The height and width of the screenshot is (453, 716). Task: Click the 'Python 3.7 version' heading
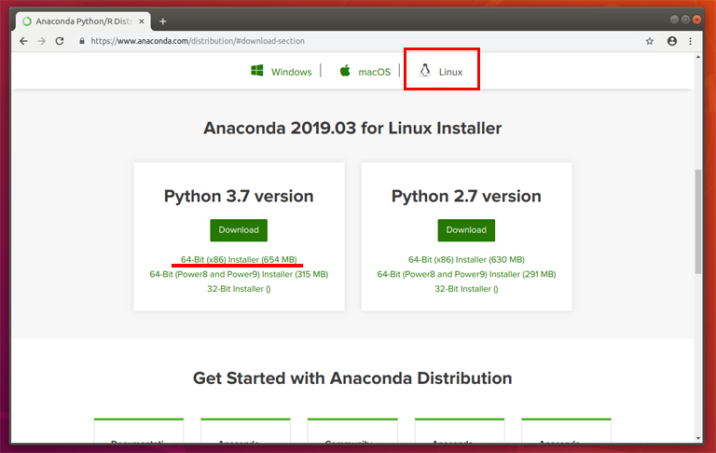(x=239, y=197)
